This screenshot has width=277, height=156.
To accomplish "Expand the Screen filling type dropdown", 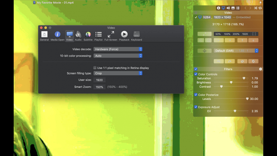I will click(118, 73).
